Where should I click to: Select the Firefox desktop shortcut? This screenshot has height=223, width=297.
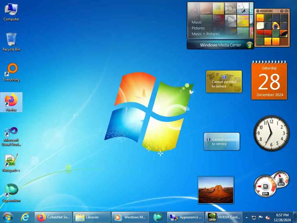point(11,102)
